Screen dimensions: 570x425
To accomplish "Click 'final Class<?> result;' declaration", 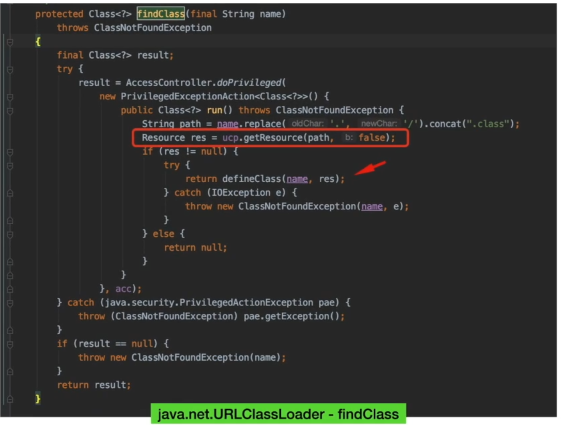I will point(115,55).
